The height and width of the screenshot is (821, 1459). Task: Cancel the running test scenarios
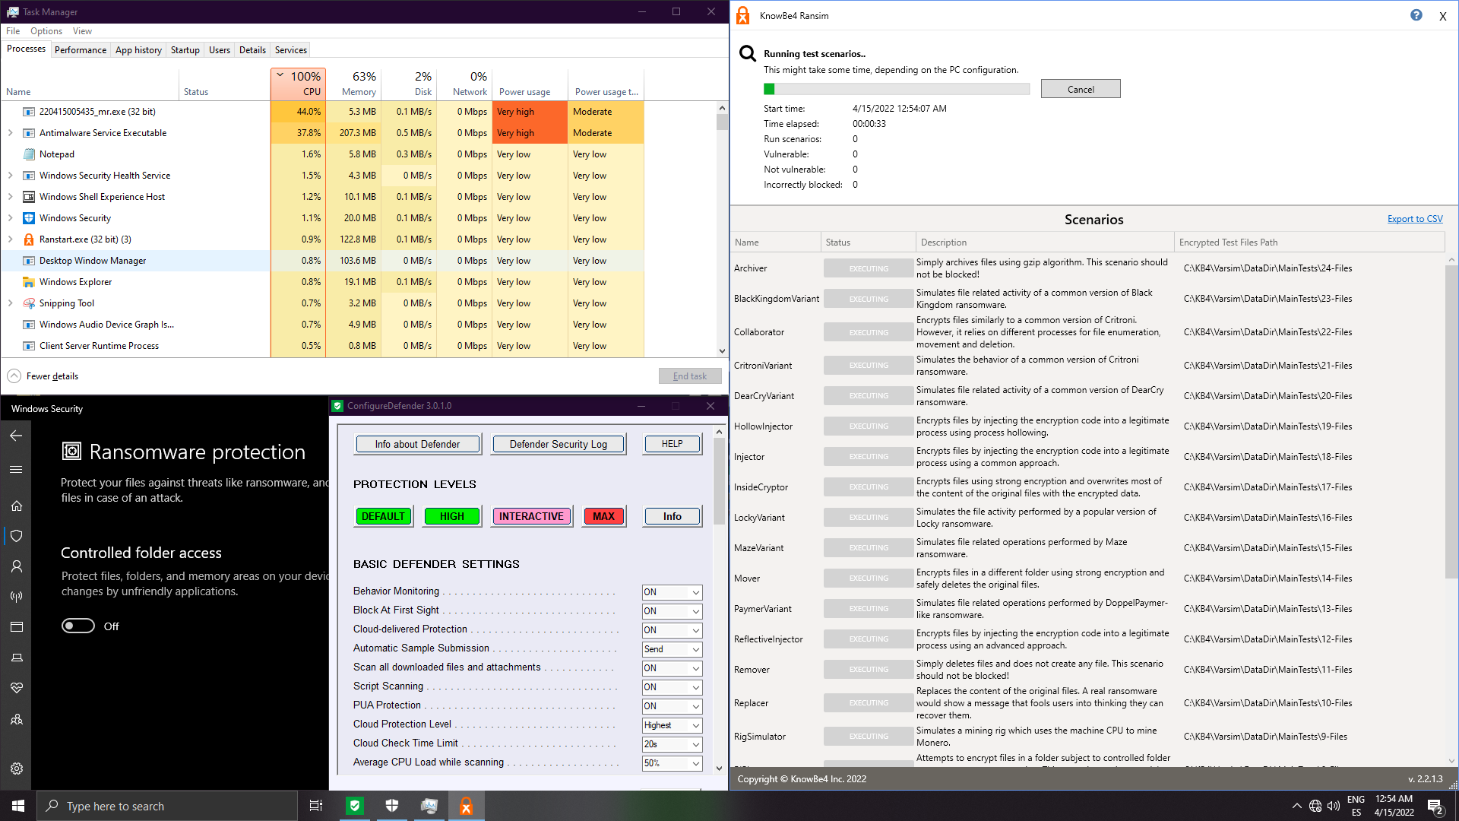(x=1080, y=89)
